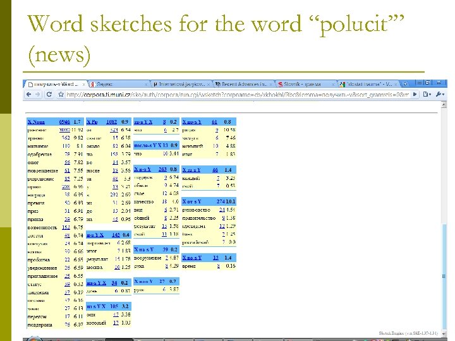Switch to the Яндекс tab
This screenshot has width=455, height=341.
click(119, 84)
